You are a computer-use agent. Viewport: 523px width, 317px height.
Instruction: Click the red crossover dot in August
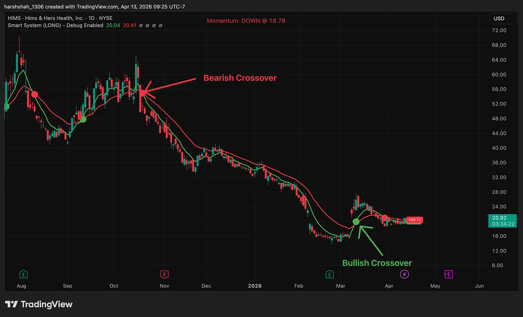(x=34, y=94)
